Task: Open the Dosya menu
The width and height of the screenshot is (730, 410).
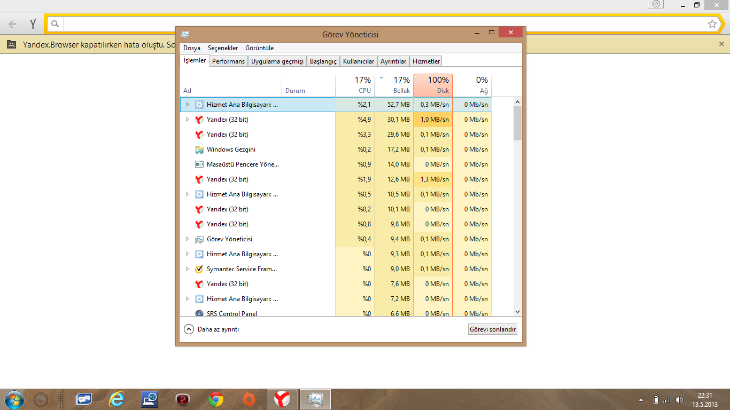Action: (x=192, y=48)
